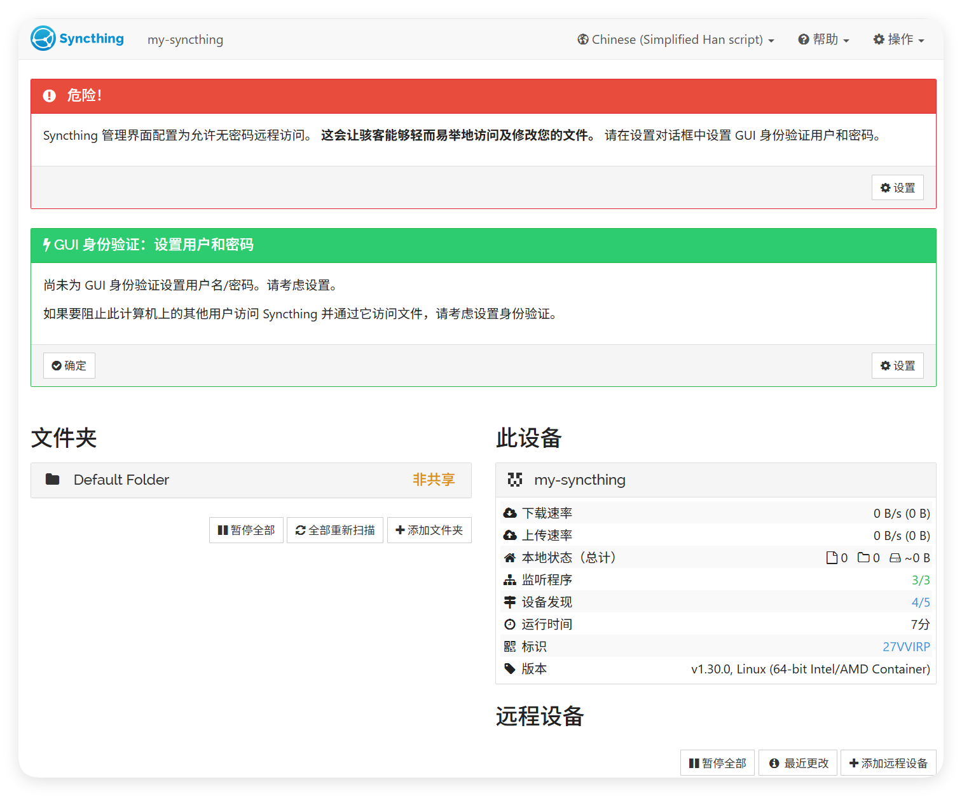
Task: Click the identicon beside my-syncthing device
Action: pos(515,480)
